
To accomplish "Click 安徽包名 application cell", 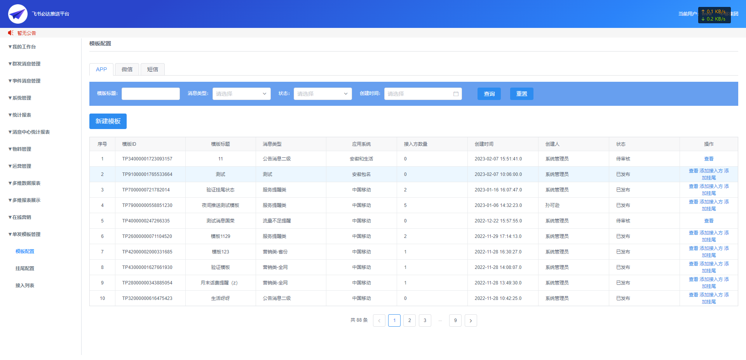I will [x=361, y=174].
